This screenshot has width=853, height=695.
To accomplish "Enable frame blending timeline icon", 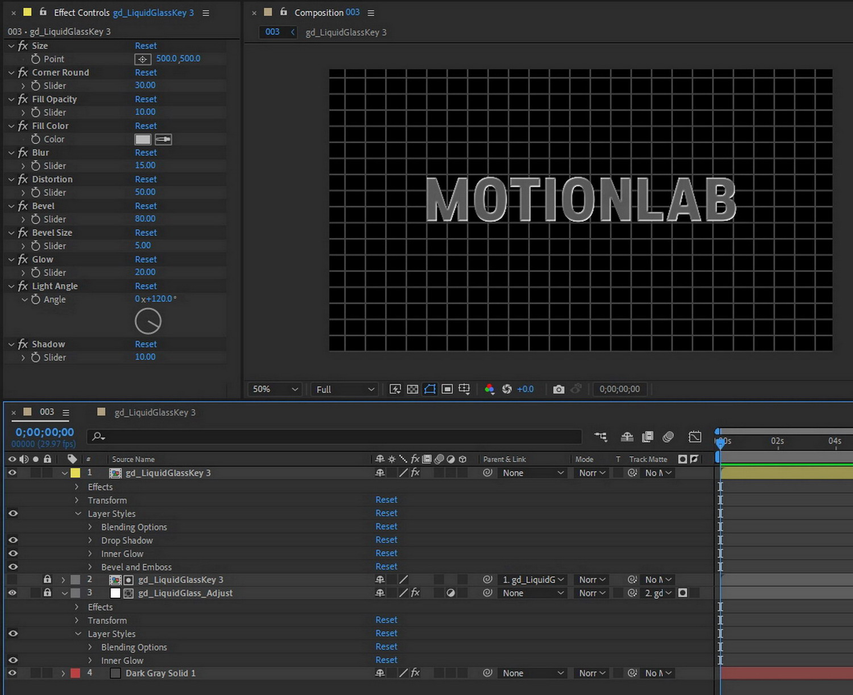I will 648,436.
